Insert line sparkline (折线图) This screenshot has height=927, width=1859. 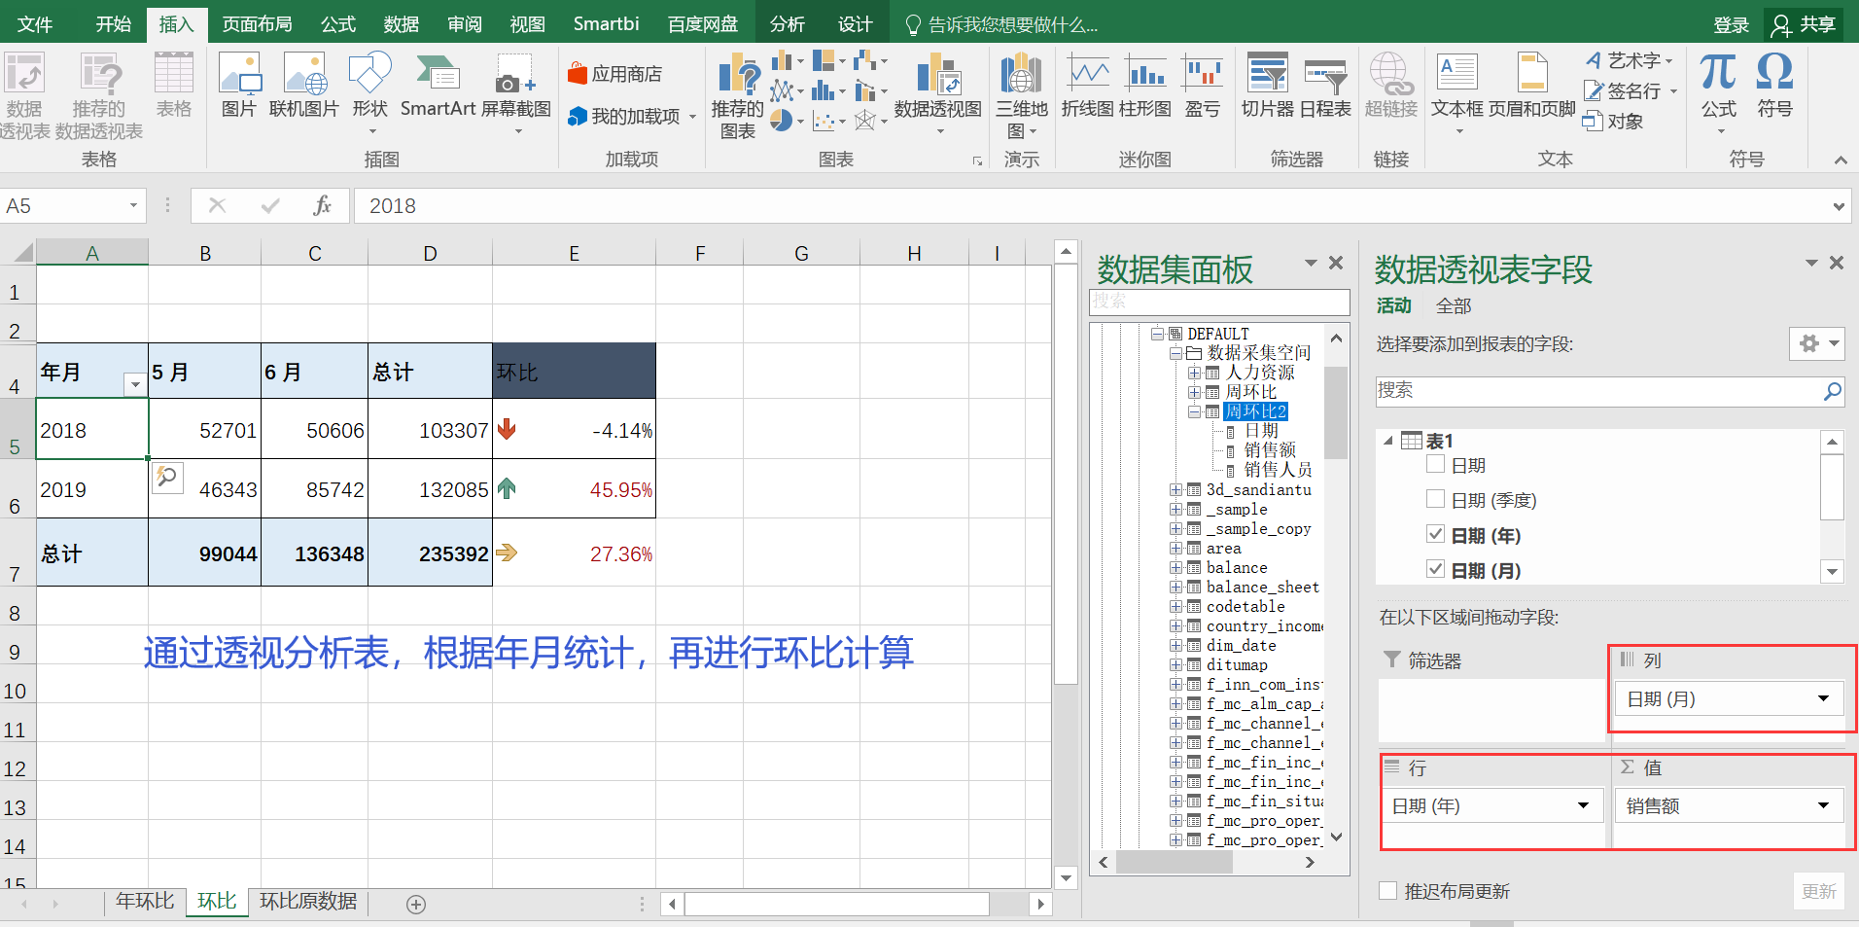[x=1087, y=86]
